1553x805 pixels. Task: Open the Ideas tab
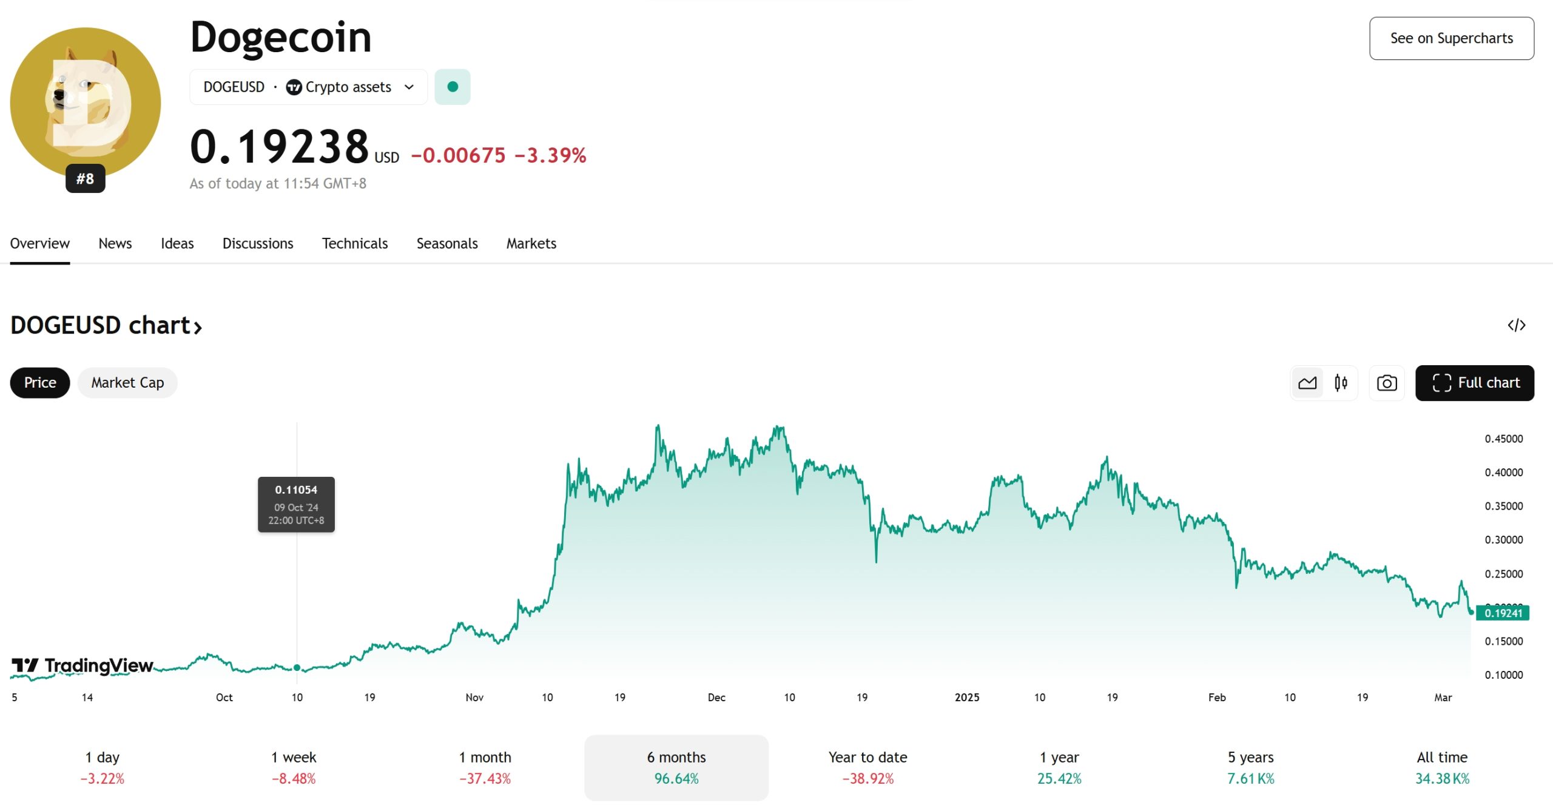tap(177, 243)
